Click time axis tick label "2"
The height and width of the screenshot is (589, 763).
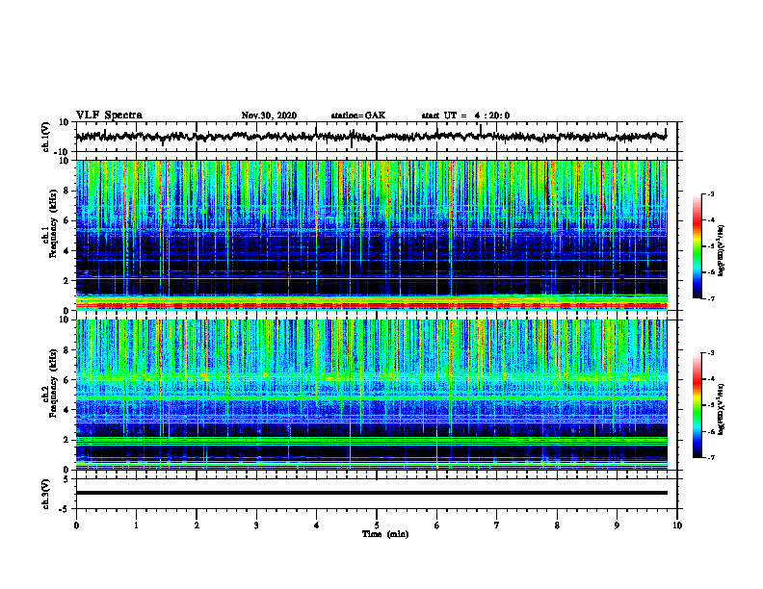point(197,525)
